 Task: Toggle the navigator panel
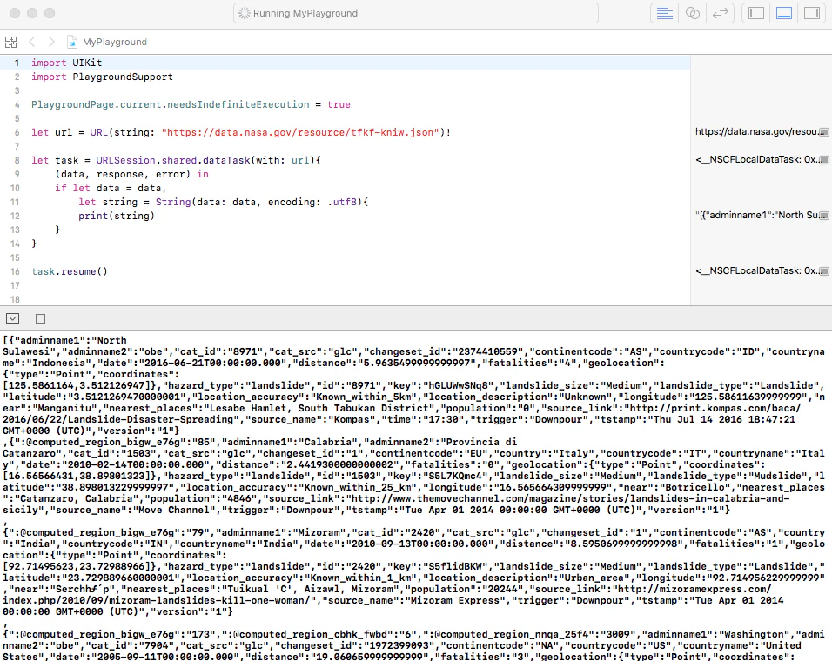pyautogui.click(x=755, y=13)
